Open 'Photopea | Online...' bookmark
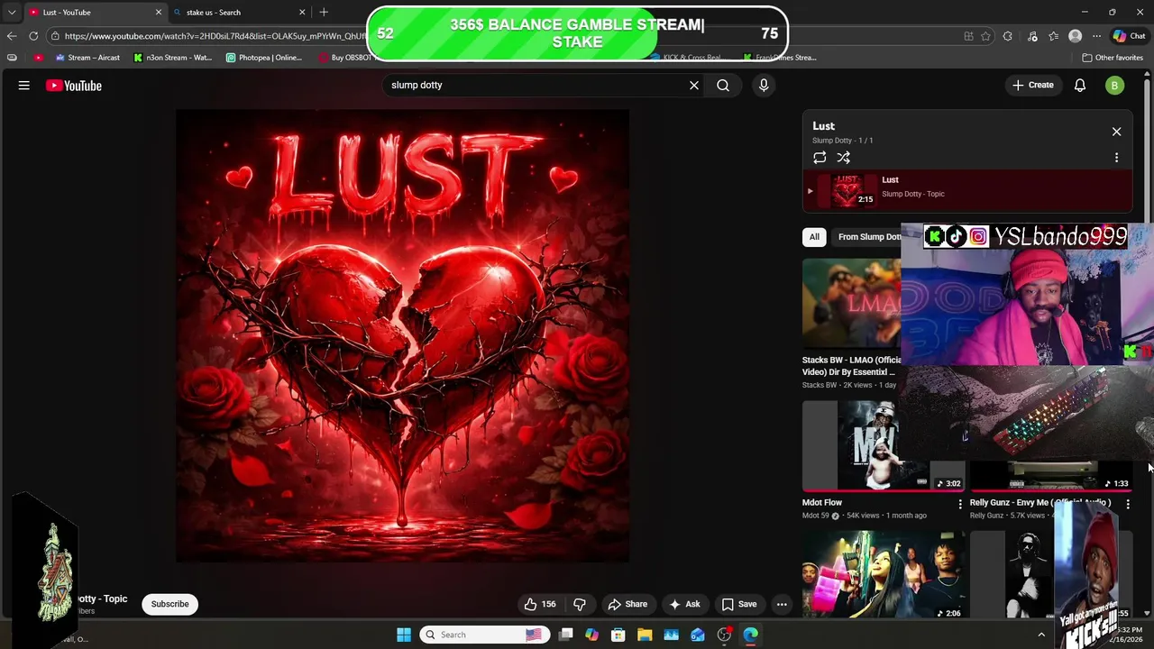Image resolution: width=1154 pixels, height=649 pixels. pyautogui.click(x=264, y=58)
